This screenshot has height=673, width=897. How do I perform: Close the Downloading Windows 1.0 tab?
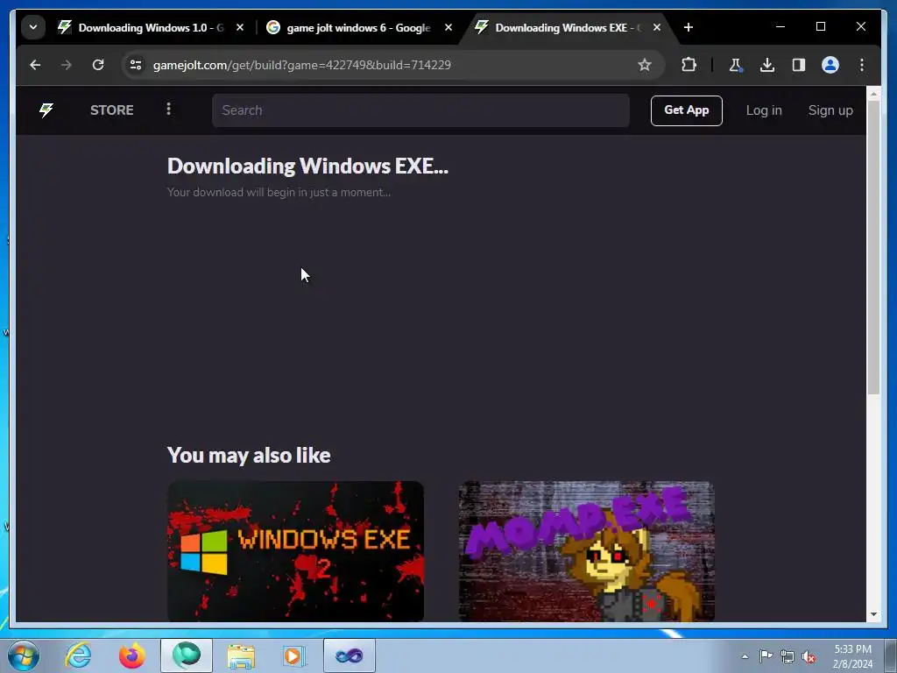240,27
